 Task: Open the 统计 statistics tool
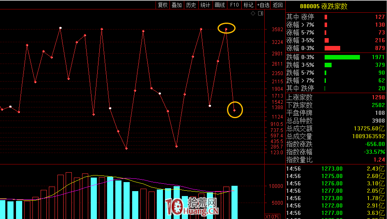(x=205, y=5)
